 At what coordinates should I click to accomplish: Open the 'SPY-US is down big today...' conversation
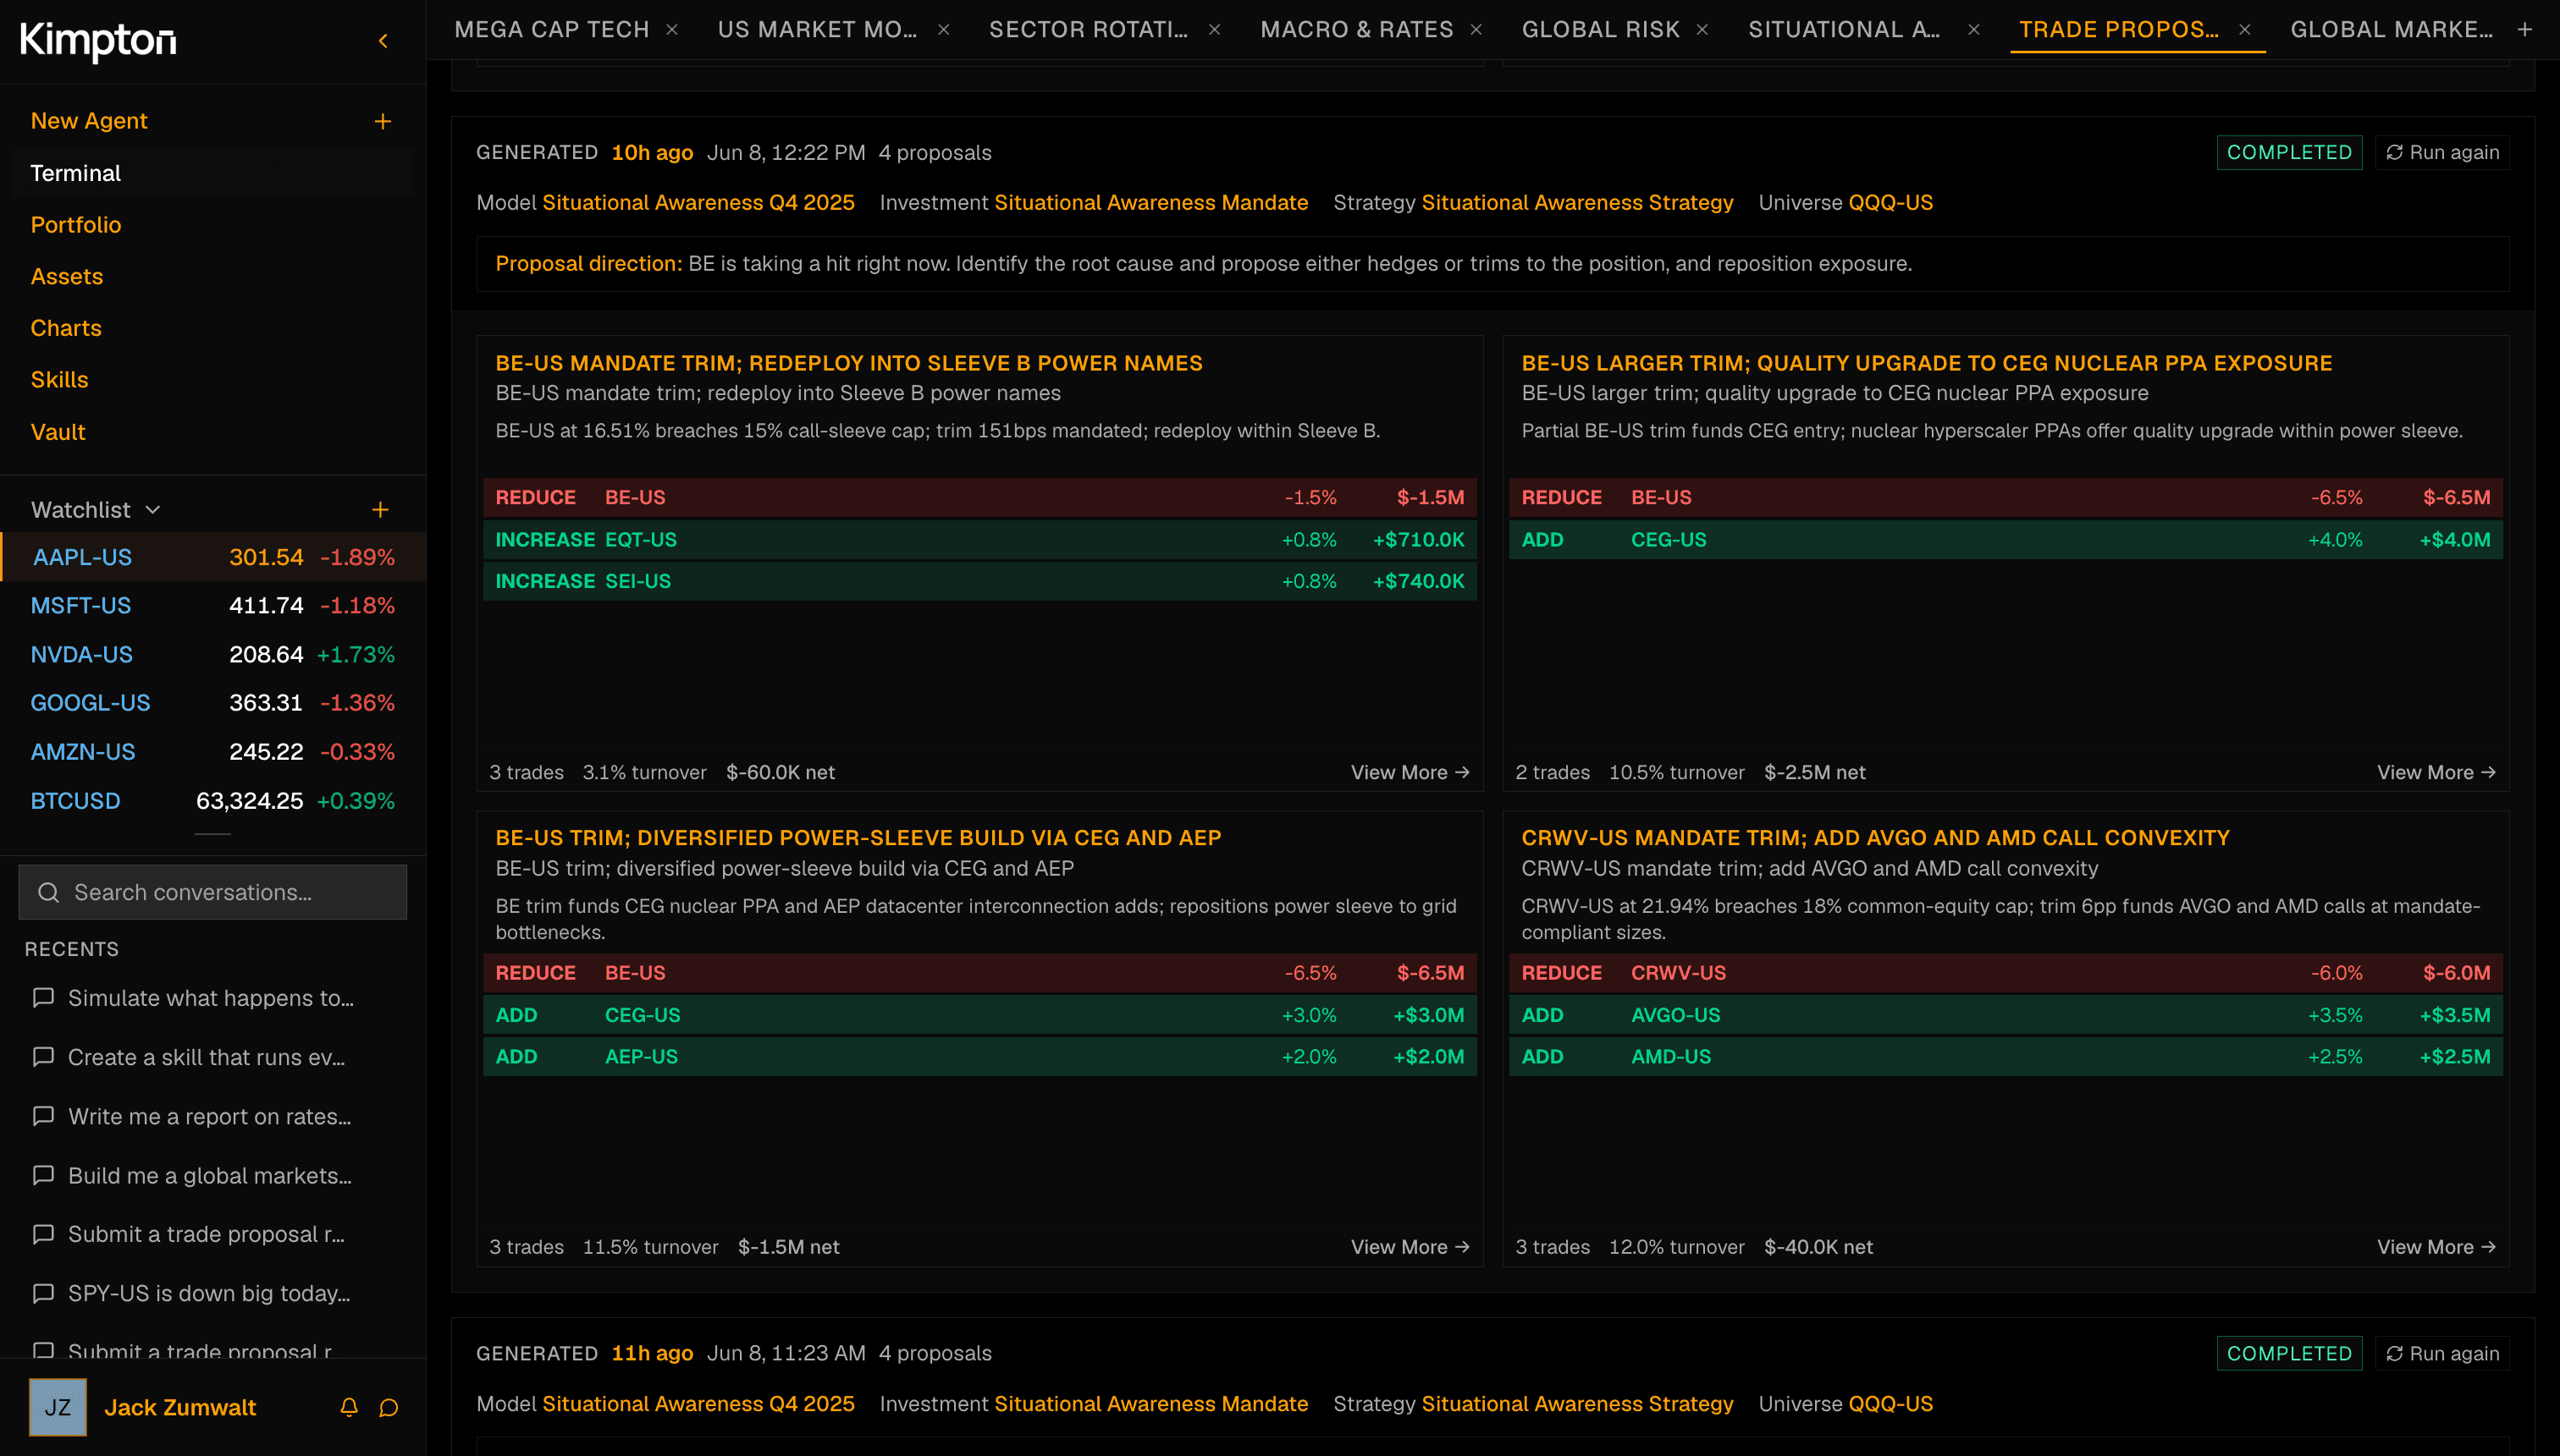[209, 1293]
